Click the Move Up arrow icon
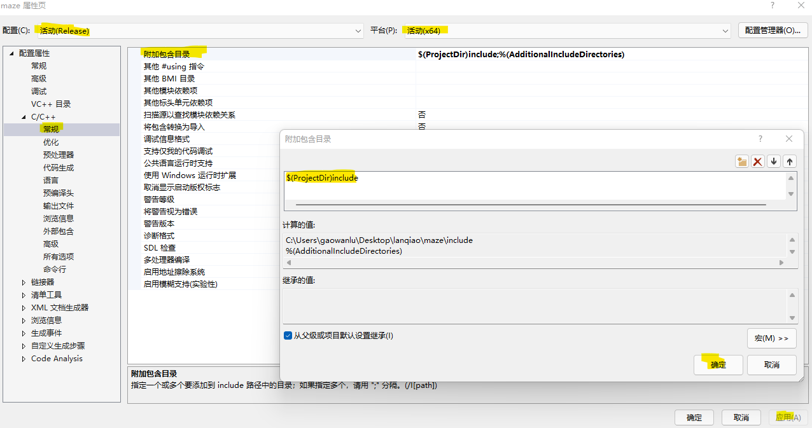This screenshot has height=428, width=812. tap(789, 161)
